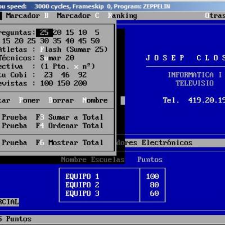Activate F4 Ordenar Total

pyautogui.click(x=70, y=126)
